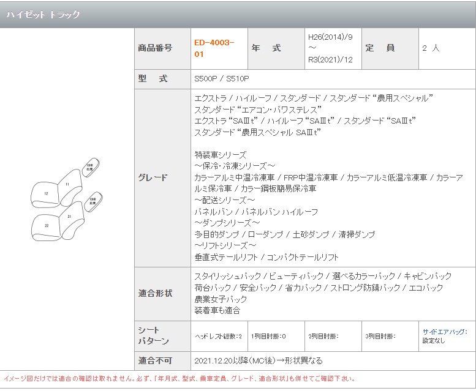Click the 型式 label cell
The image size is (476, 391).
(x=163, y=79)
